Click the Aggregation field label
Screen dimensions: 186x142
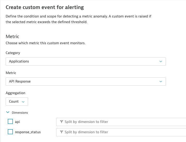point(15,93)
